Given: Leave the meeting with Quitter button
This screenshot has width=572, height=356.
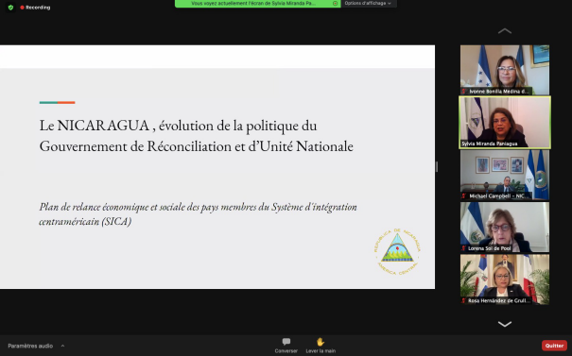Looking at the screenshot, I should [554, 346].
